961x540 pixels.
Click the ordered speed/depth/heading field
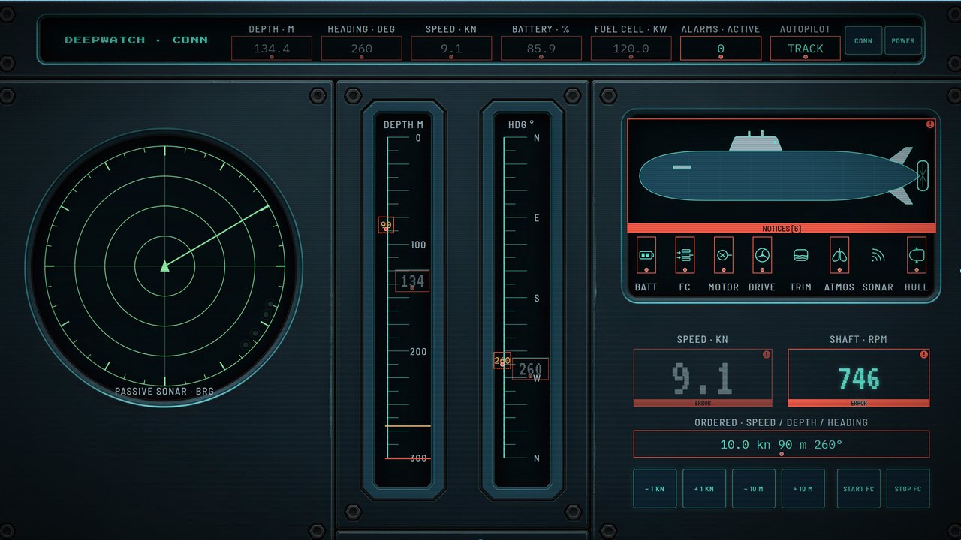pyautogui.click(x=782, y=444)
